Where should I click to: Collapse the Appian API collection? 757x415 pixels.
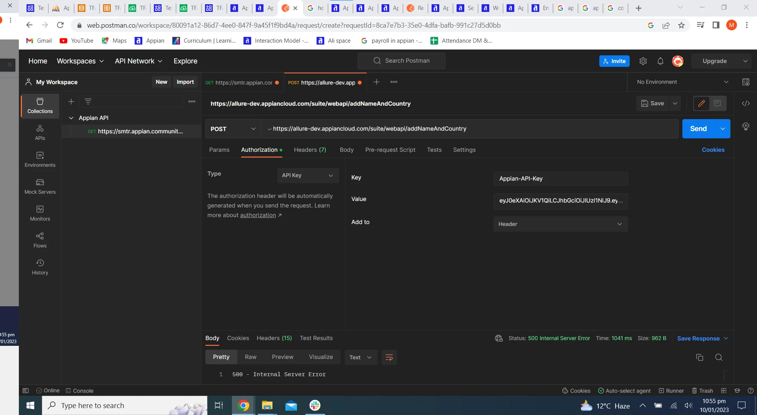(x=71, y=118)
